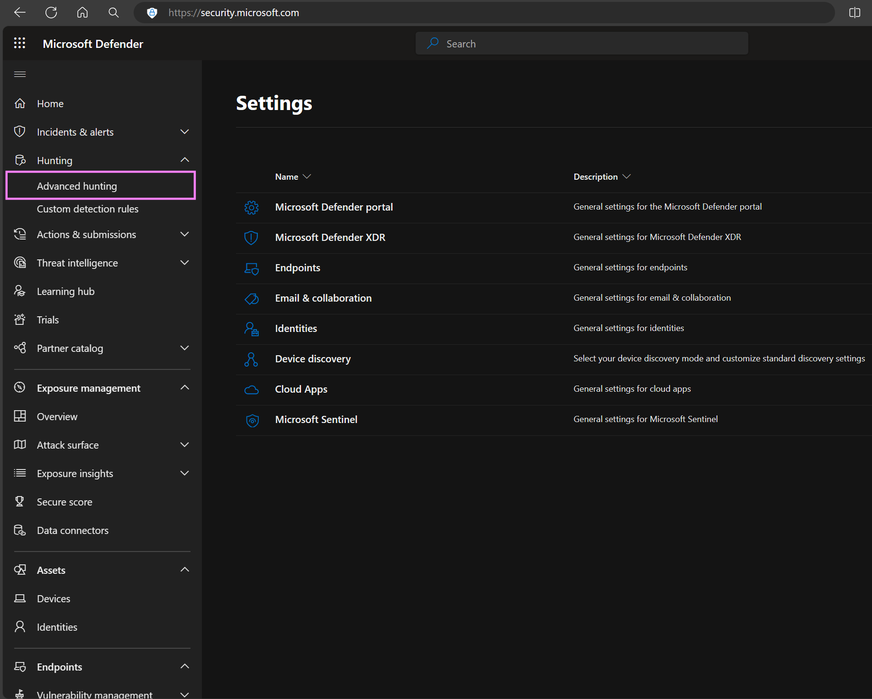Viewport: 872px width, 699px height.
Task: Click the shield icon for Microsoft Defender XDR
Action: coord(251,238)
